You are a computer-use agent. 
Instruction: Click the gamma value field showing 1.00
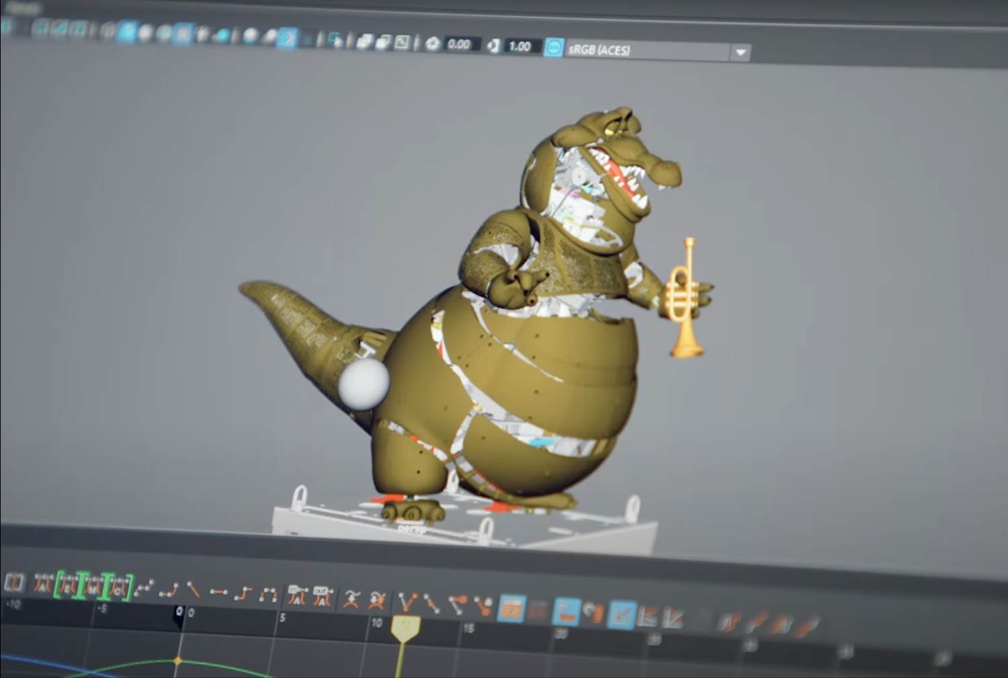[x=519, y=46]
